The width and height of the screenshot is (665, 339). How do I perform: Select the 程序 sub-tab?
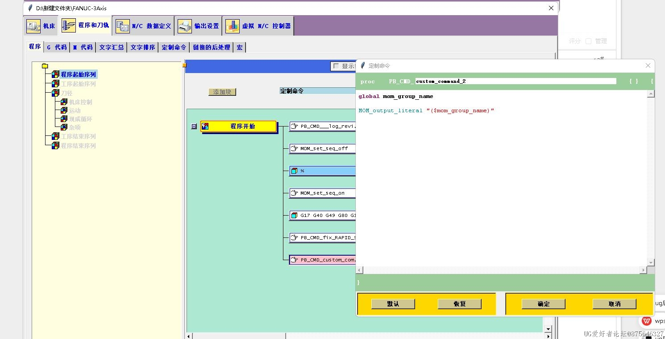tap(35, 47)
